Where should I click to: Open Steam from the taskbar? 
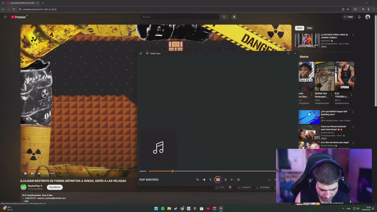coord(176,208)
